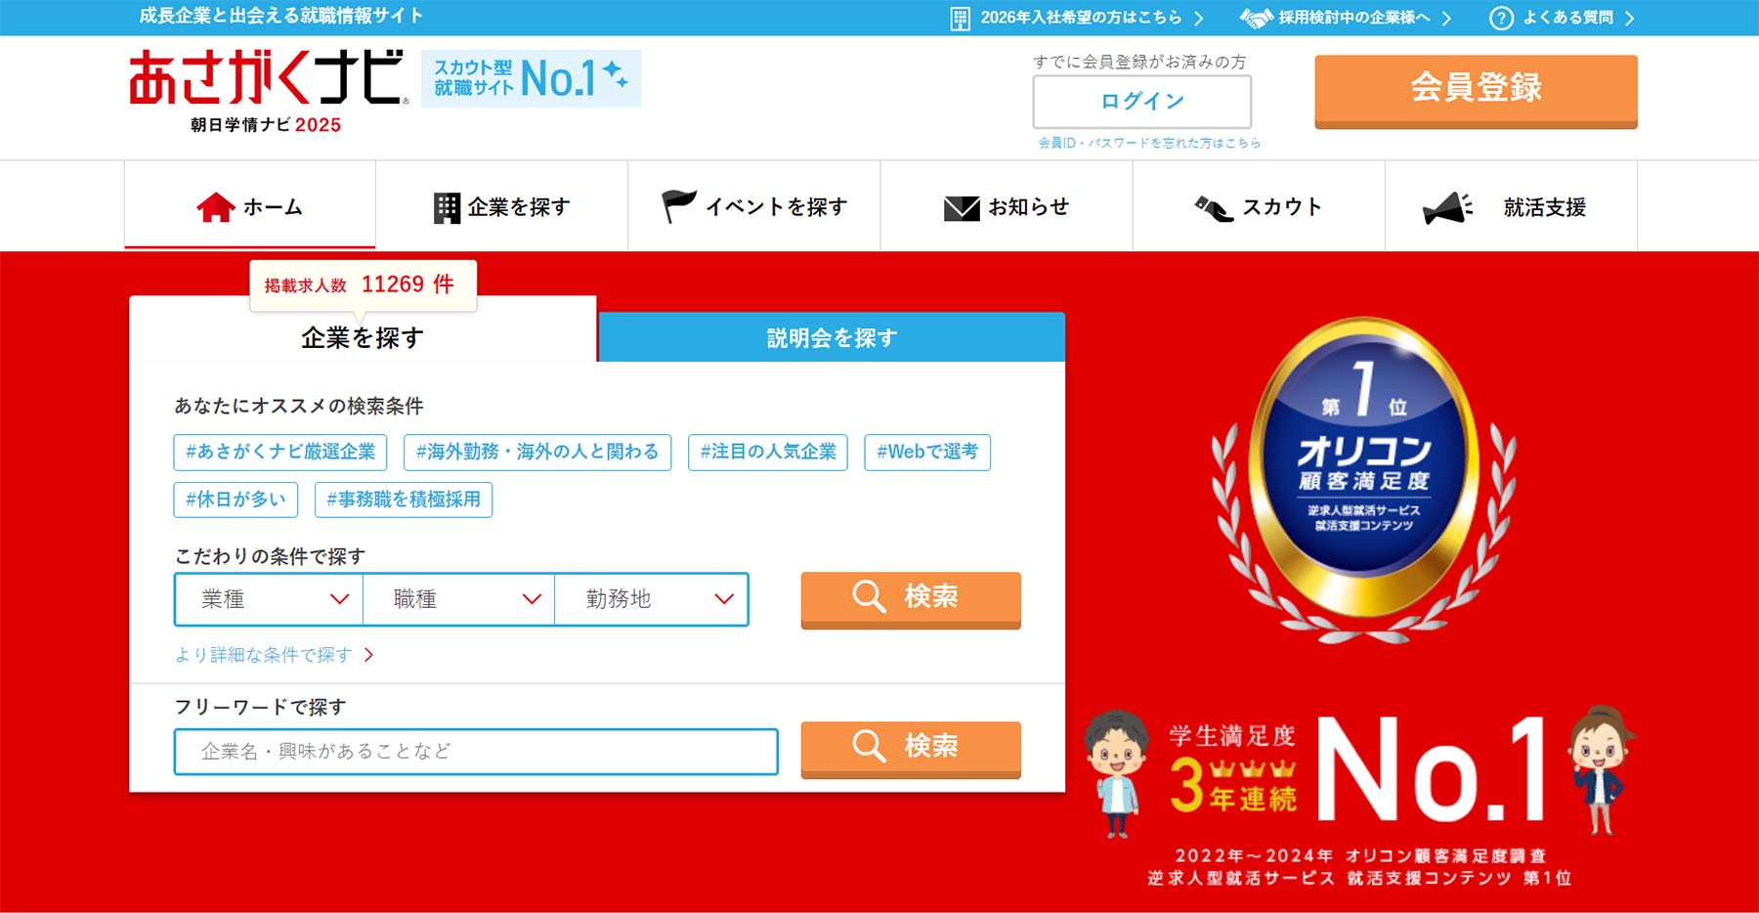
Task: Open the forgotten ID and password link
Action: (1149, 143)
